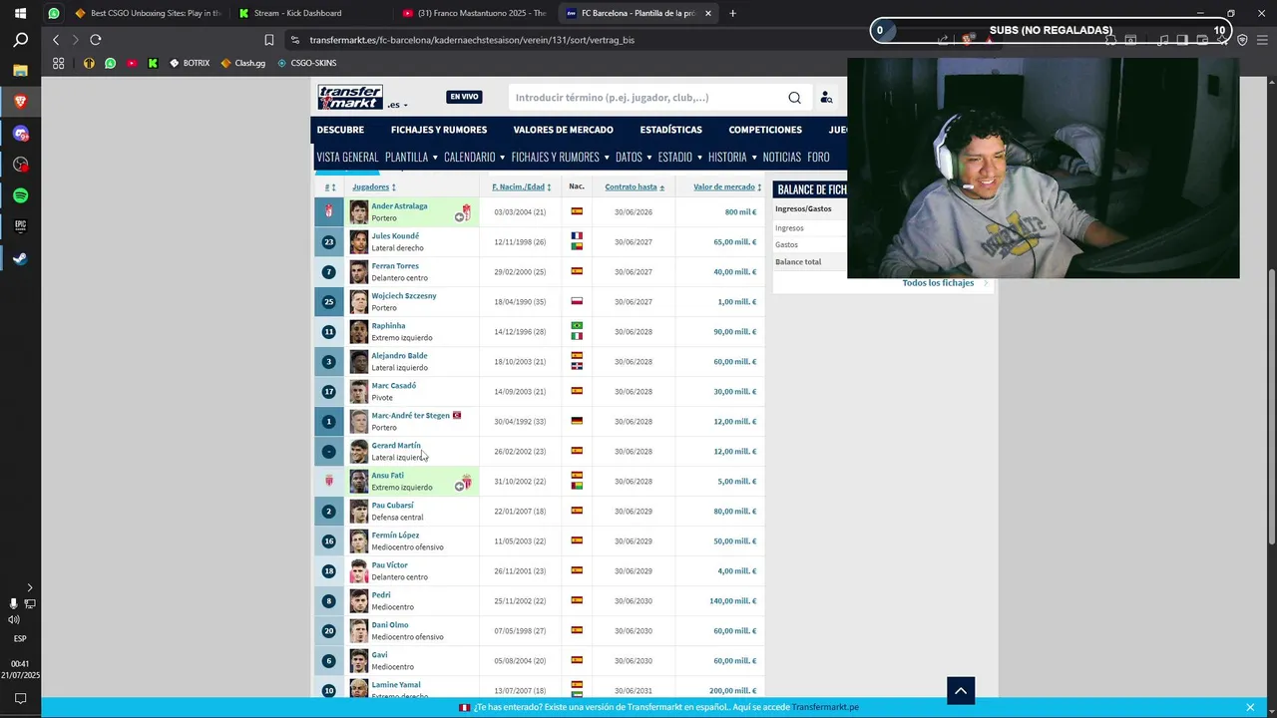The height and width of the screenshot is (718, 1277).
Task: Open FORO sub-navigation item
Action: [x=818, y=158]
